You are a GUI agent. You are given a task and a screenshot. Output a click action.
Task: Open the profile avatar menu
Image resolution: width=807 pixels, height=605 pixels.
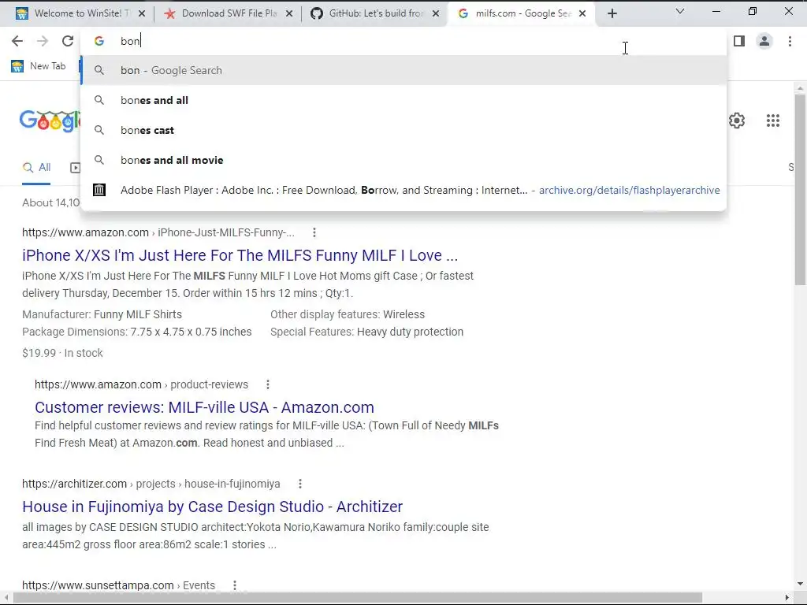764,41
